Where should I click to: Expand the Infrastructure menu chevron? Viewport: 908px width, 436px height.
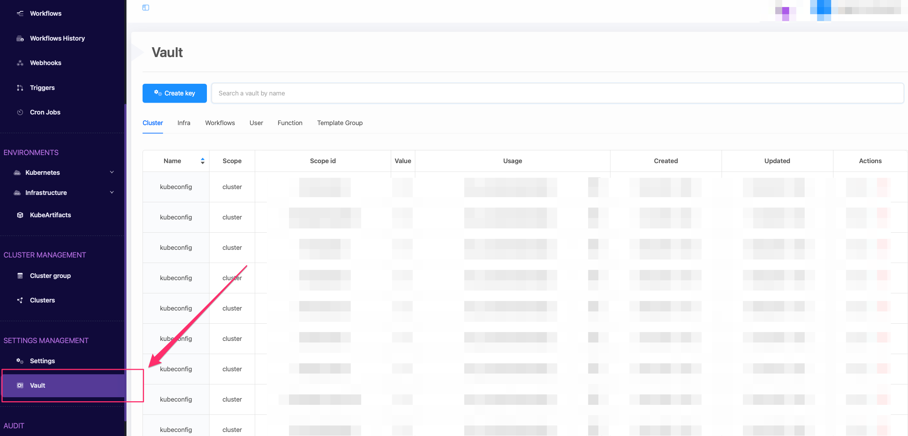click(x=112, y=192)
